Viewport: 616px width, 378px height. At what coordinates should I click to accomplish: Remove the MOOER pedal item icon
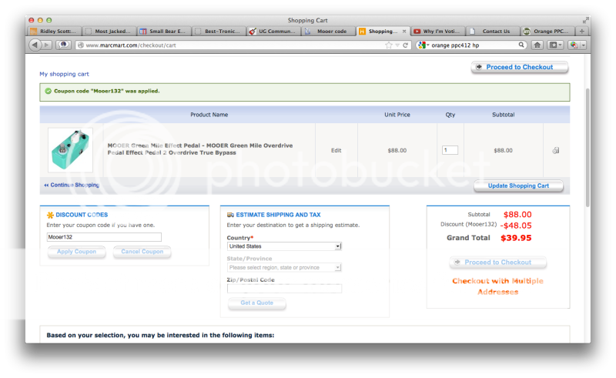(x=555, y=150)
